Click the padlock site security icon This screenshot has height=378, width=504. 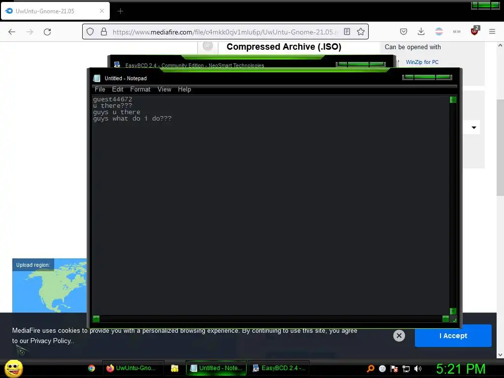(x=103, y=31)
